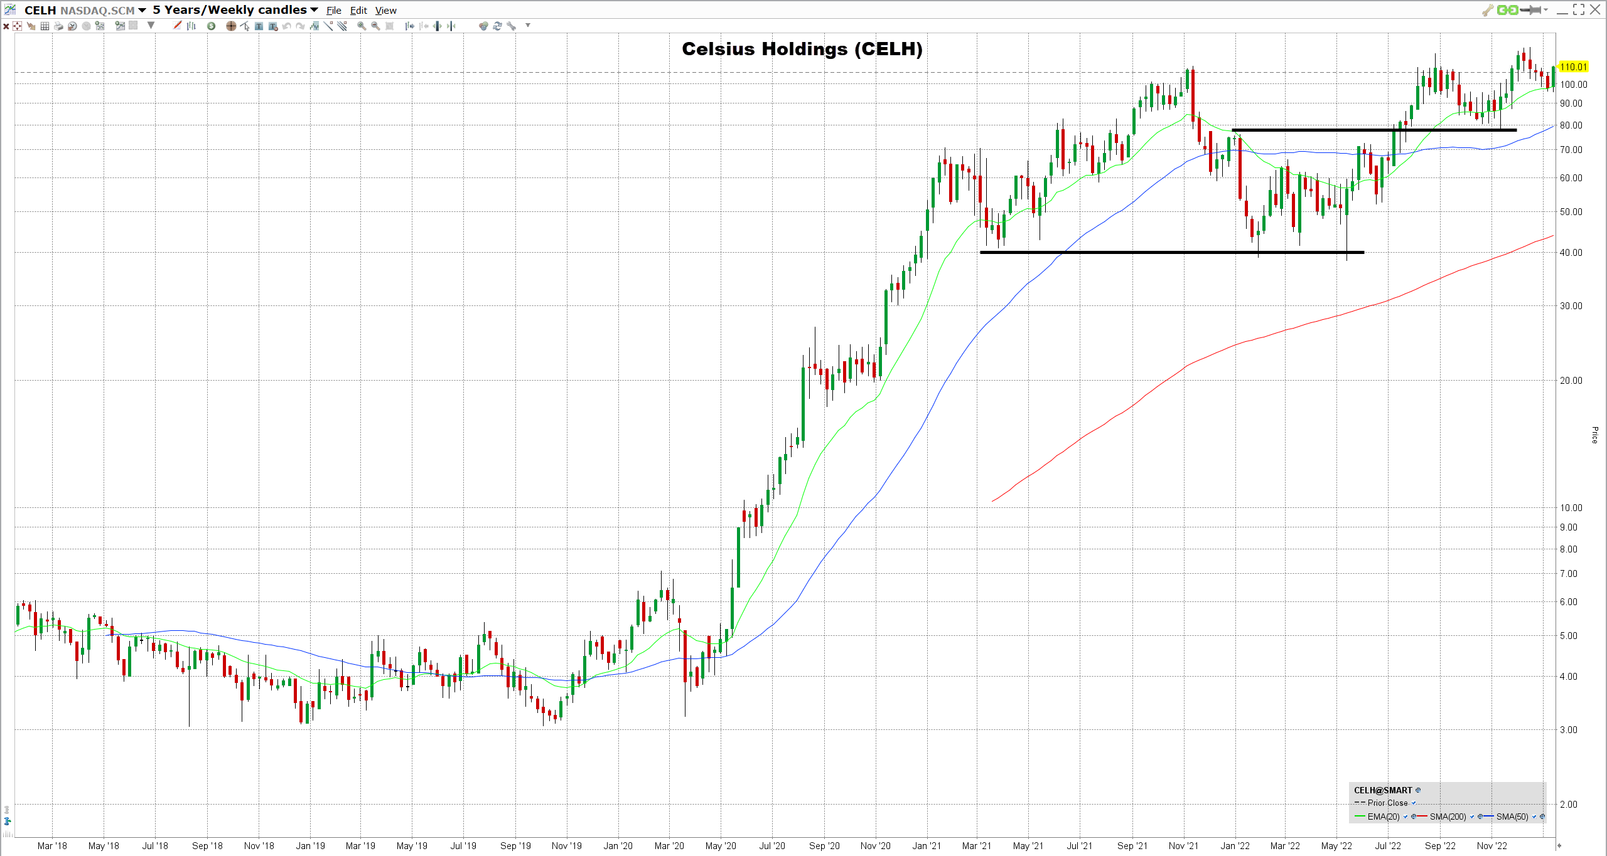Click the clock time-parameters toolbar icon
This screenshot has height=856, width=1607.
[72, 26]
